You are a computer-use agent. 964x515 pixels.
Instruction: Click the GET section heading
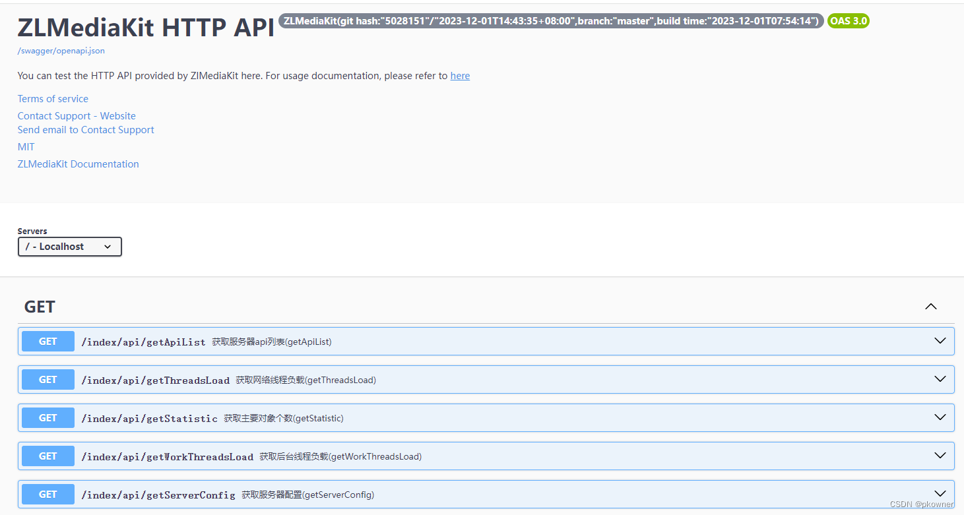(40, 307)
